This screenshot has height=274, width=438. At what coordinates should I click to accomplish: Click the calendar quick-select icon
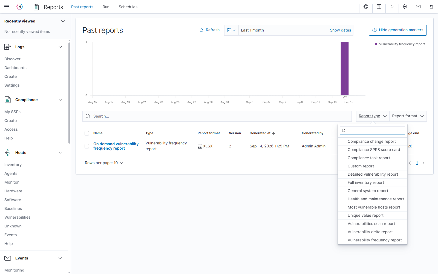pyautogui.click(x=231, y=30)
